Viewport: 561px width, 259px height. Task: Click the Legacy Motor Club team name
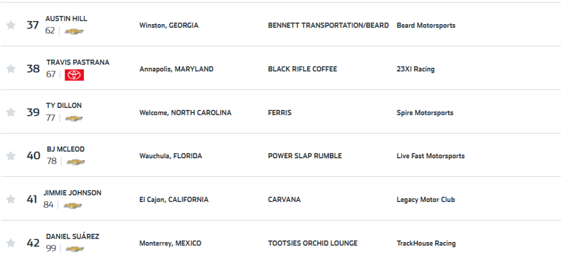[426, 200]
